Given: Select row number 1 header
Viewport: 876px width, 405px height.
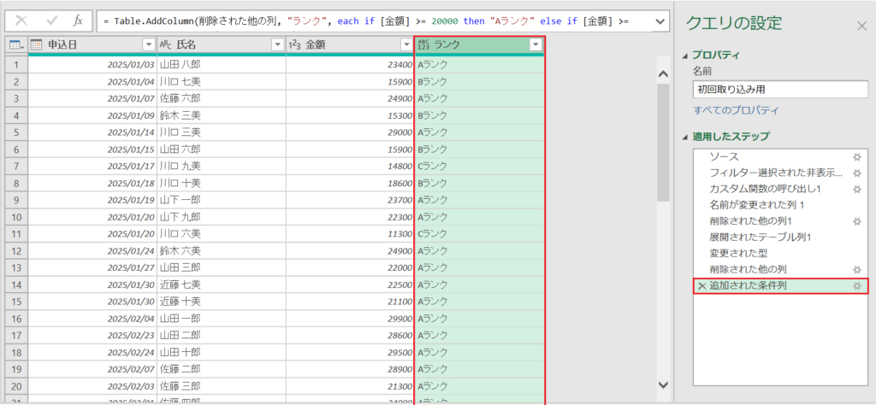Looking at the screenshot, I should click(x=17, y=65).
